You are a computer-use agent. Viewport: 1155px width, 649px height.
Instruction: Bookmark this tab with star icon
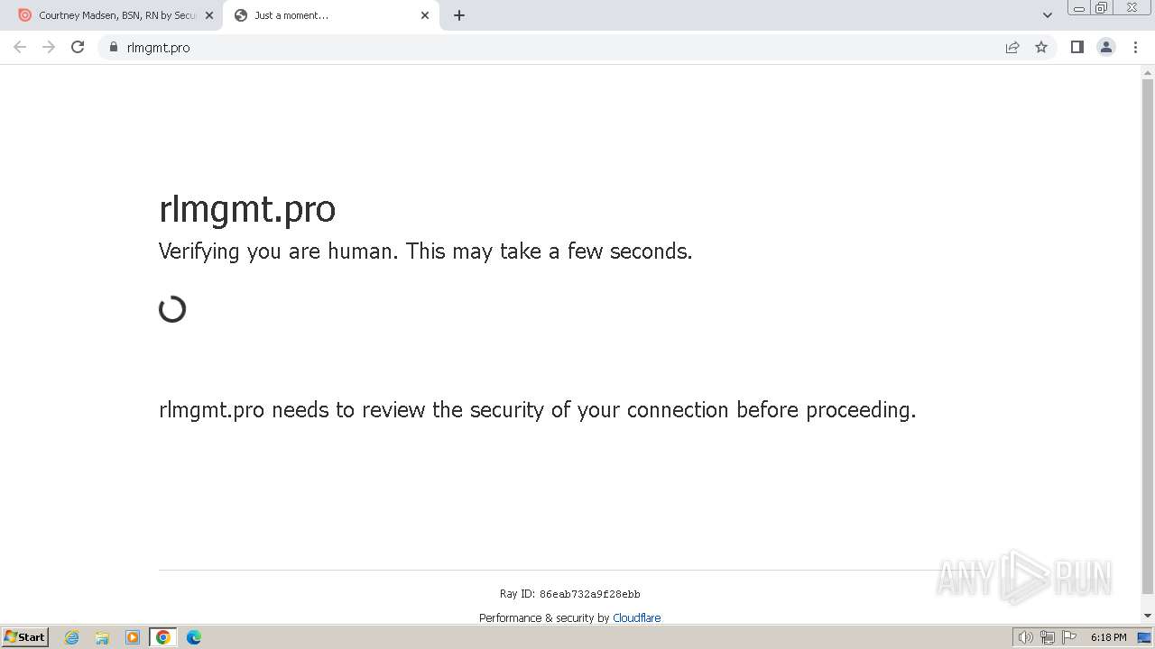(x=1041, y=47)
